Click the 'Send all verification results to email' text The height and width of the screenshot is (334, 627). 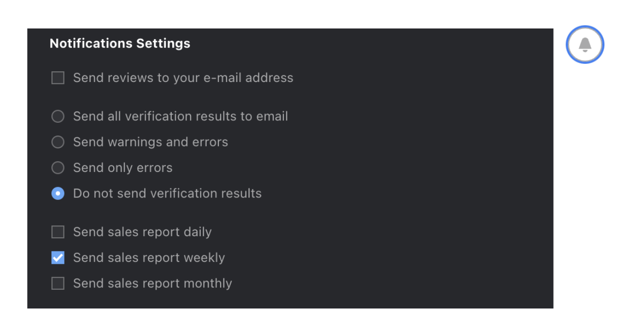[x=181, y=116]
